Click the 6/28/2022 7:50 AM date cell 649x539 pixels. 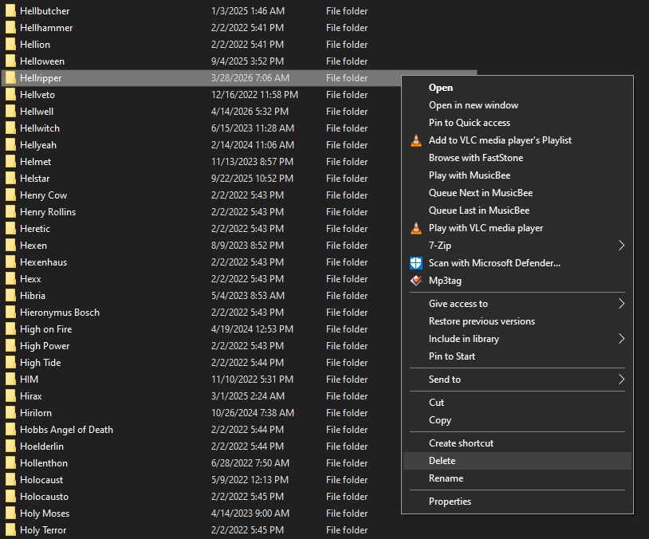pyautogui.click(x=250, y=463)
